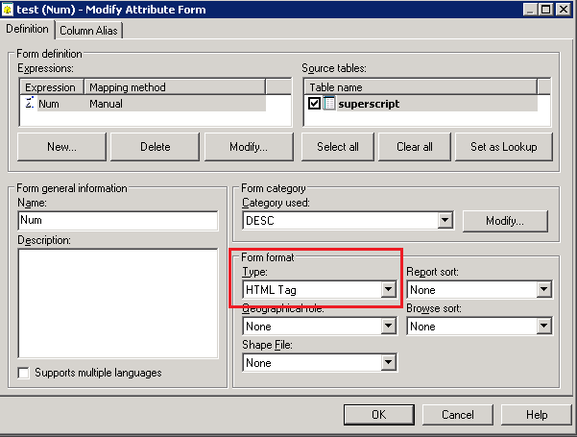Click into the Description text area
577x437 pixels.
pyautogui.click(x=118, y=303)
